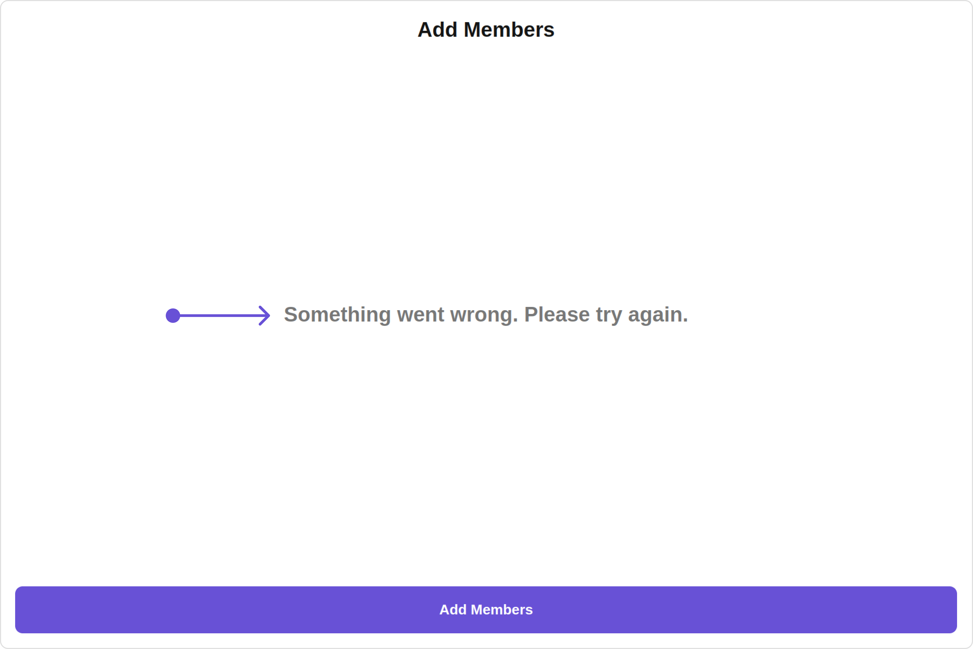
Task: Click the grey 'Something went wrong.' sentence
Action: (401, 315)
